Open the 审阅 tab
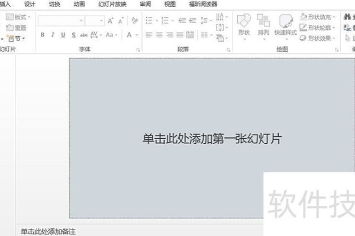This screenshot has width=355, height=236. click(x=146, y=4)
